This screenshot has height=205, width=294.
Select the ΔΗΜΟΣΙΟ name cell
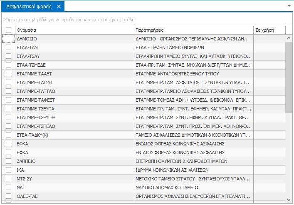[74, 39]
